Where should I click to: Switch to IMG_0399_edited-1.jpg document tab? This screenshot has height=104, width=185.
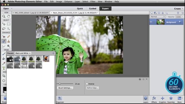coord(31,13)
